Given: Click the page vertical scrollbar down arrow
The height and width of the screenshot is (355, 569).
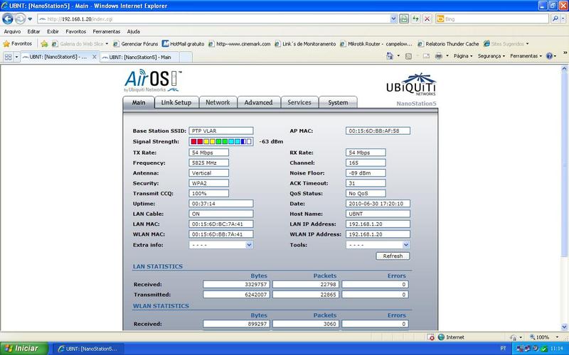Looking at the screenshot, I should tap(564, 327).
